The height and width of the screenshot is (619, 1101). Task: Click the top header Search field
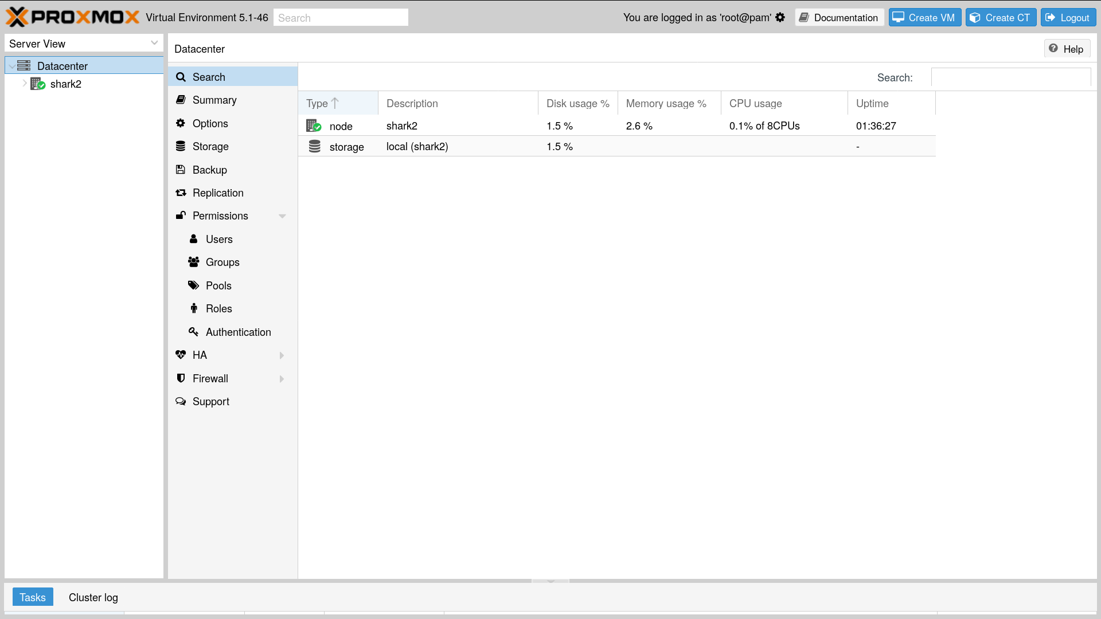pyautogui.click(x=341, y=18)
